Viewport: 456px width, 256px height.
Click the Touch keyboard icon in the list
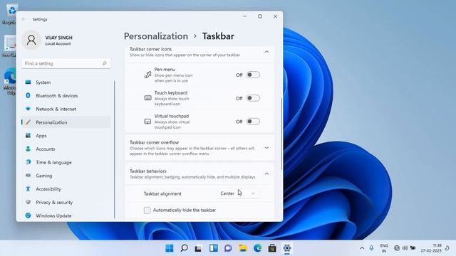147,98
